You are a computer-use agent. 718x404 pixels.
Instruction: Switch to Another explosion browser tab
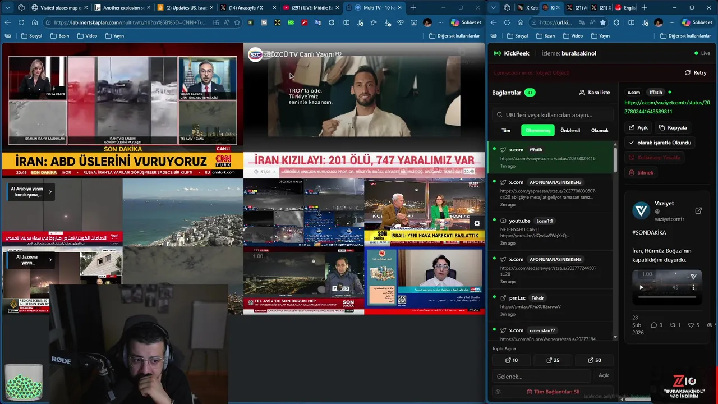click(122, 8)
